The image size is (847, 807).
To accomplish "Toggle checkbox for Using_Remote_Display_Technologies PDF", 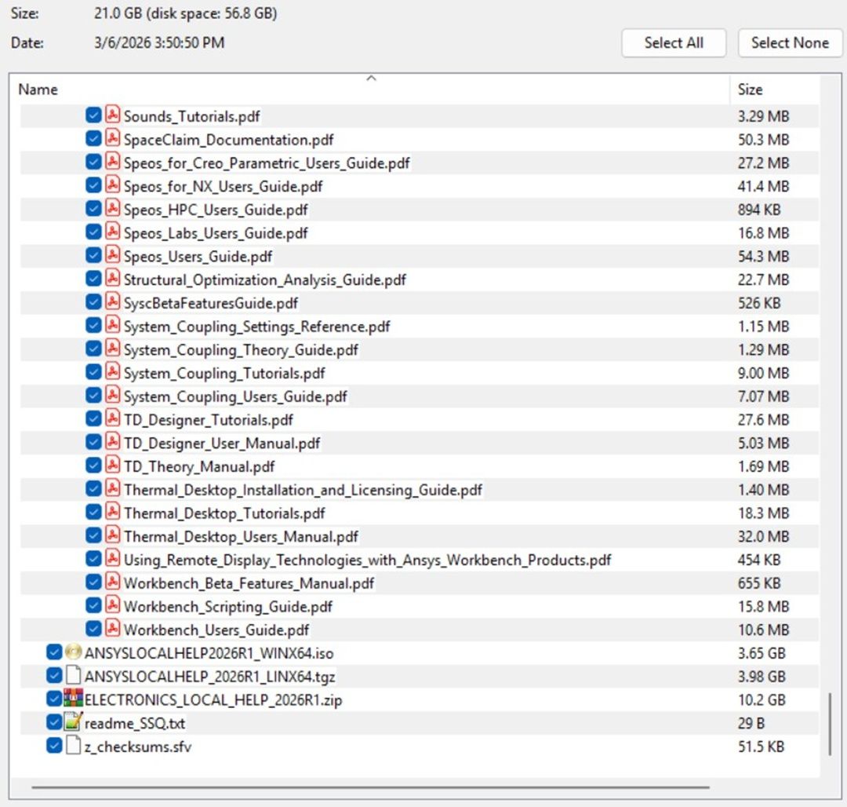I will click(x=93, y=558).
